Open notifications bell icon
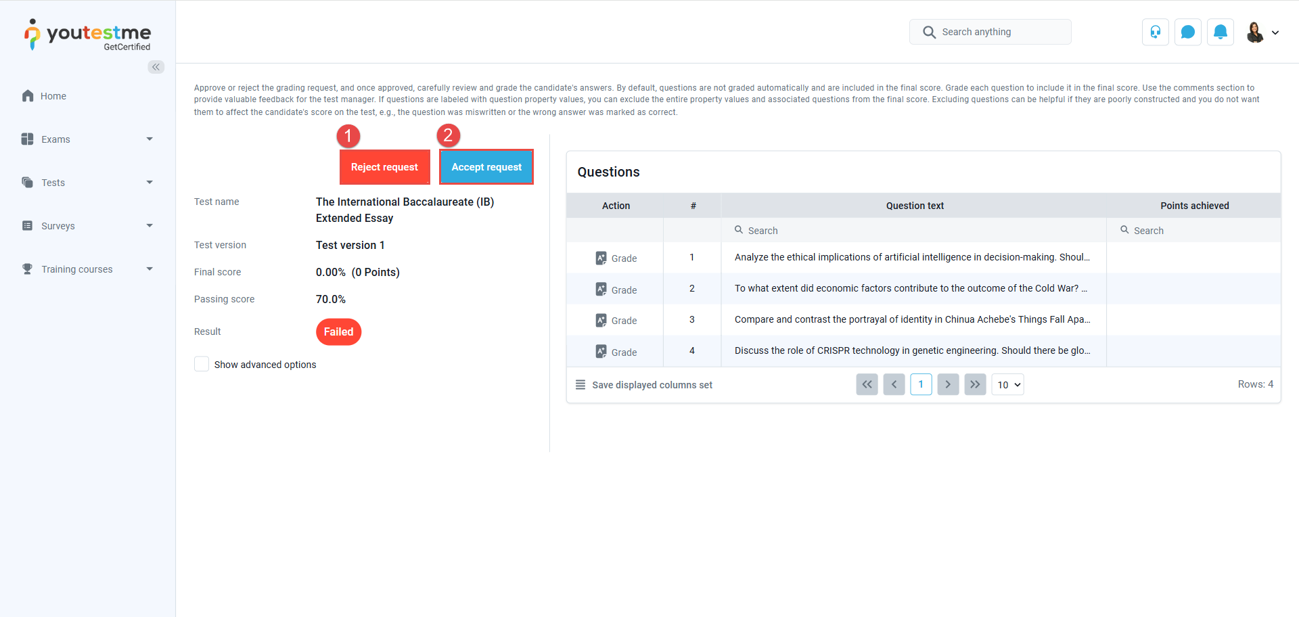 click(x=1221, y=32)
